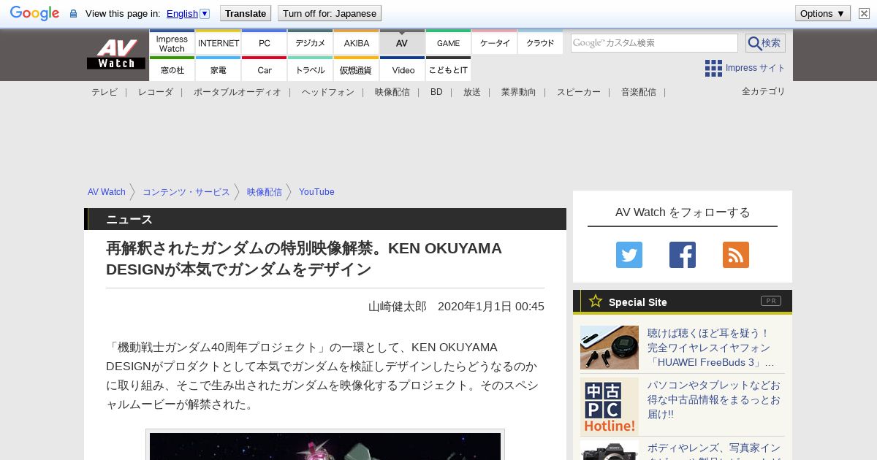Click AV Watch breadcrumb link
Image resolution: width=877 pixels, height=460 pixels.
(x=107, y=192)
